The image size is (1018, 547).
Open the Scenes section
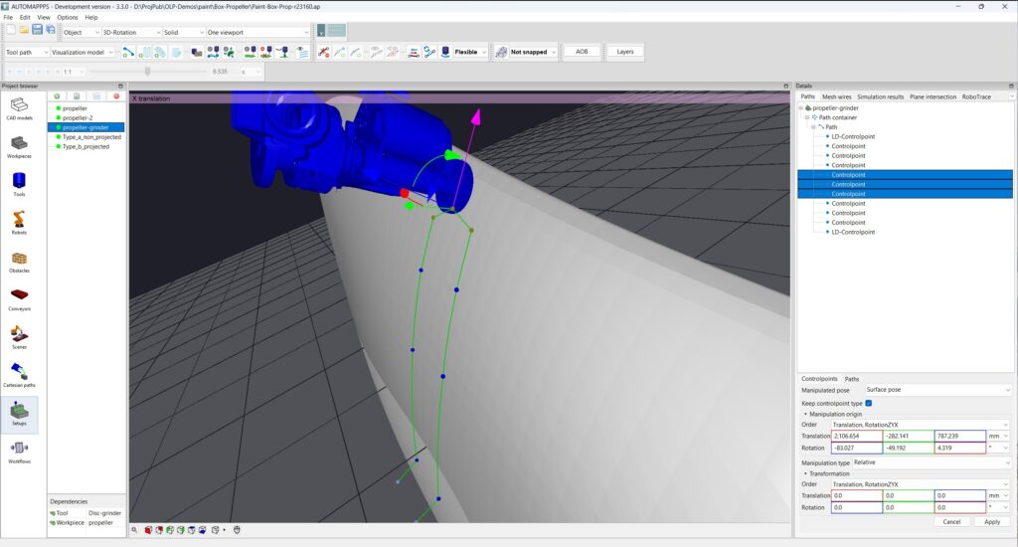19,337
